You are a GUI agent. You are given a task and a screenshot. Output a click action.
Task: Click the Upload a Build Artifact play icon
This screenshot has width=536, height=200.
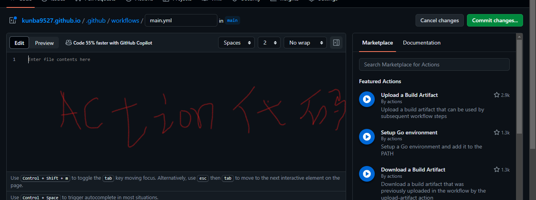point(366,99)
